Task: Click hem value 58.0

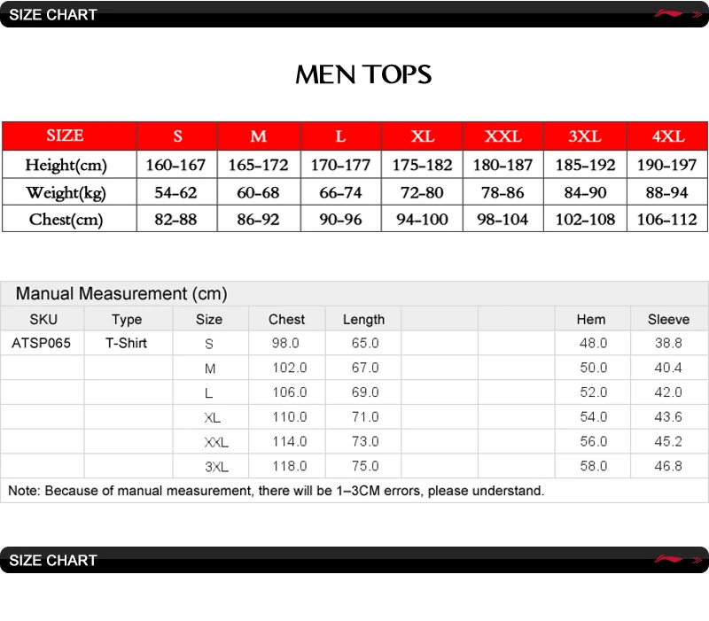Action: [593, 466]
